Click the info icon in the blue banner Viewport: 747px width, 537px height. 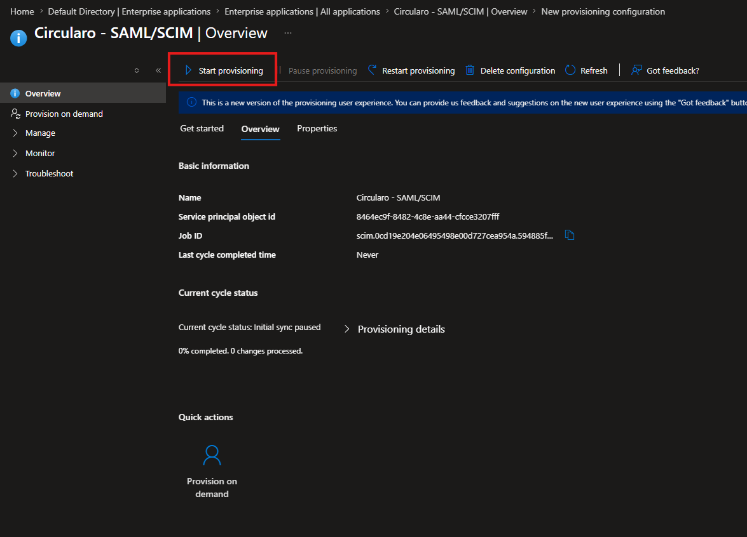pos(191,102)
